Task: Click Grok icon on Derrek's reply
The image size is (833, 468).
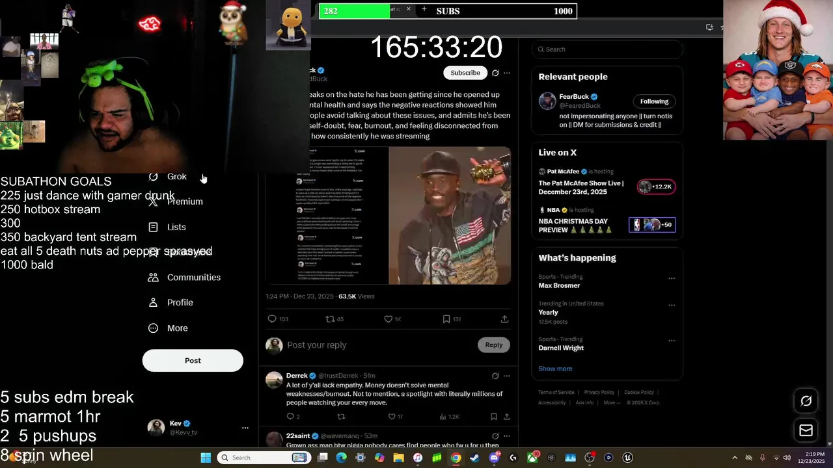Action: coord(495,376)
